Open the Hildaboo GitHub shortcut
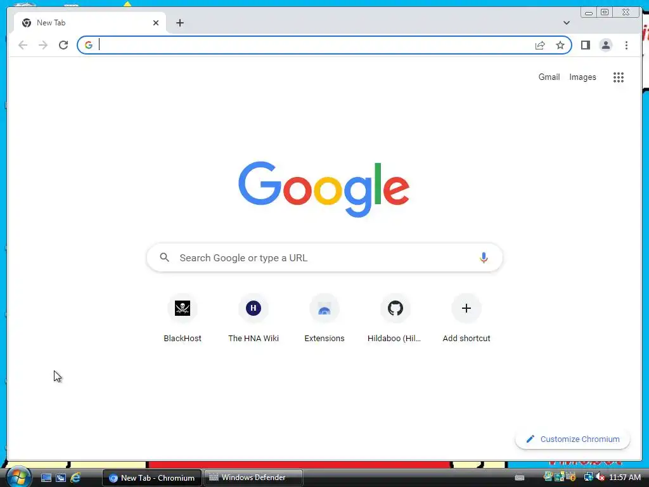 395,318
